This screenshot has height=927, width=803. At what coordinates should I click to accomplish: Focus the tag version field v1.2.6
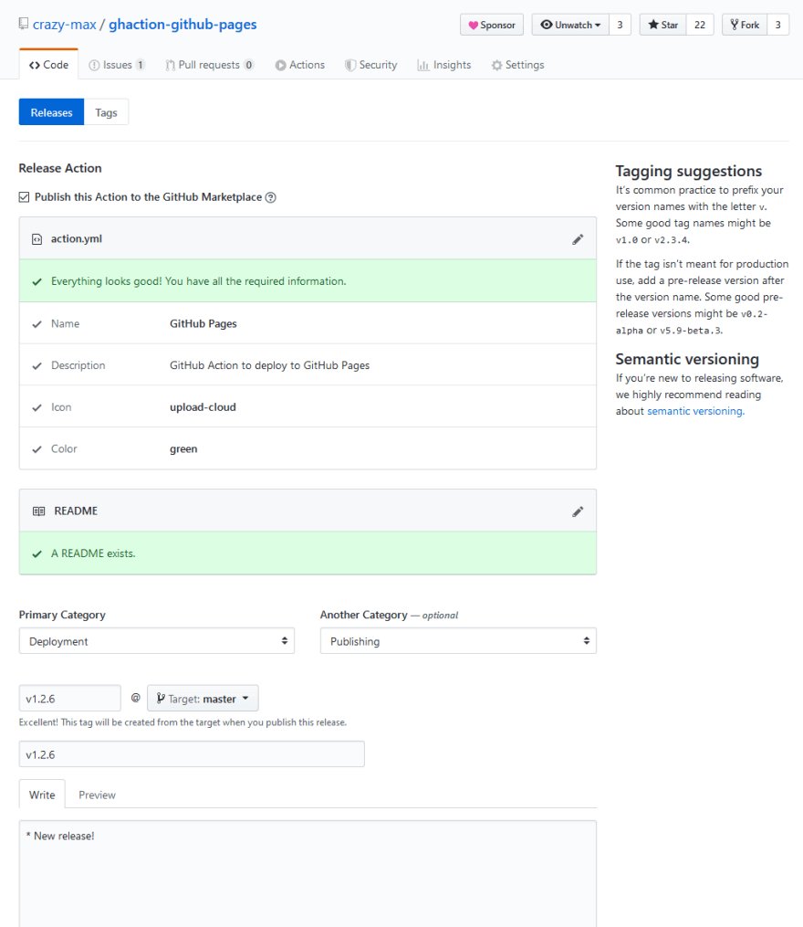pos(69,698)
